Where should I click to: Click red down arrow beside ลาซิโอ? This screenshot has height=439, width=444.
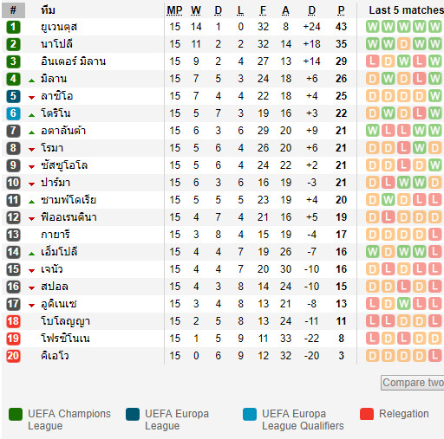tap(32, 98)
